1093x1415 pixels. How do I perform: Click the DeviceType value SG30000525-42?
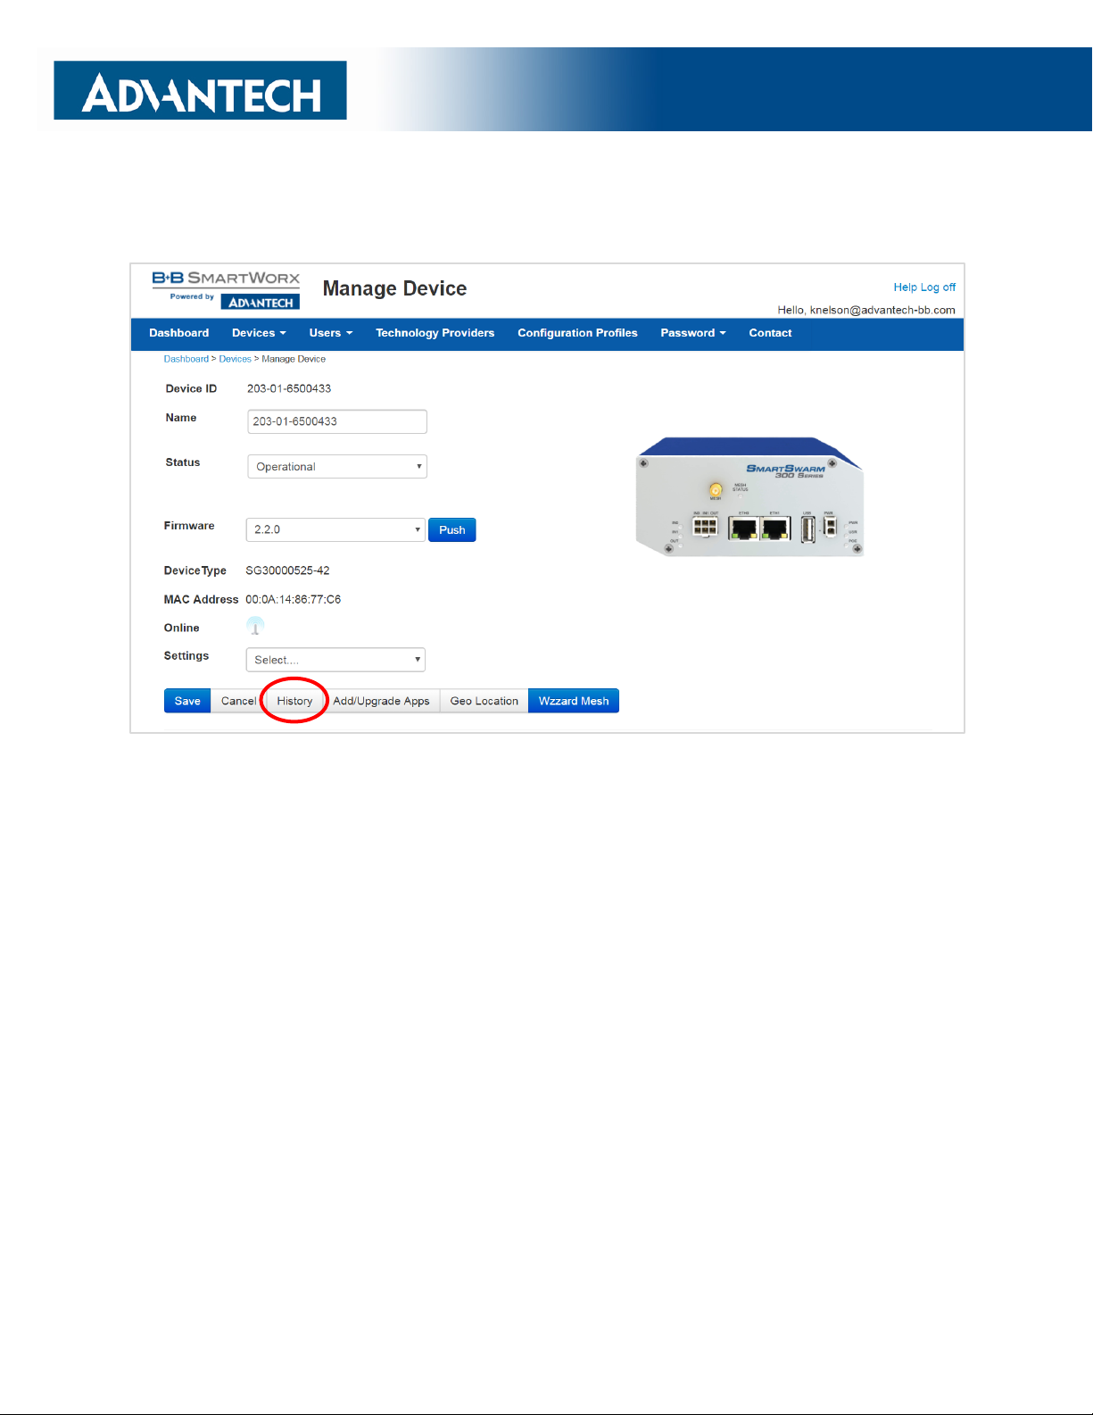pos(287,570)
